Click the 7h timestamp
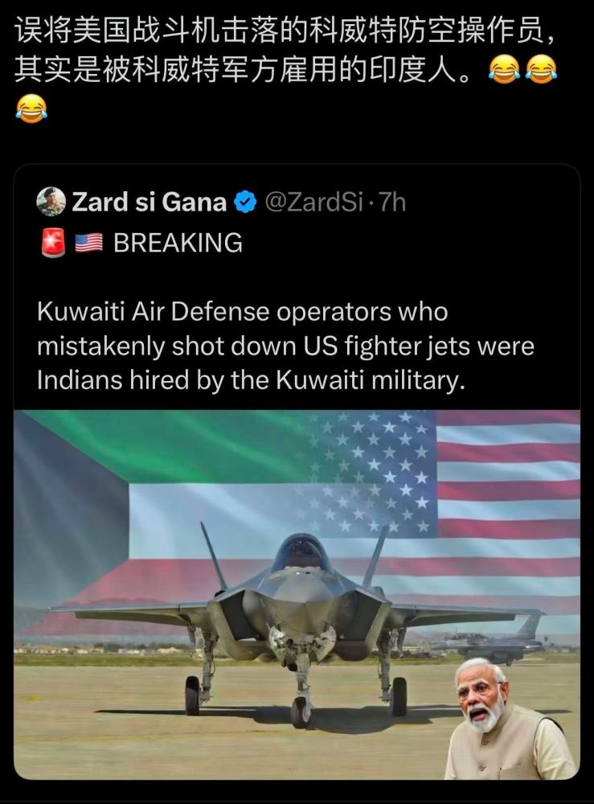594x804 pixels. (393, 203)
